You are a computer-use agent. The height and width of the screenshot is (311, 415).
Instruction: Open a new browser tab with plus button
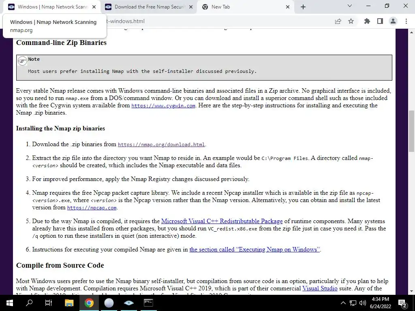click(303, 7)
